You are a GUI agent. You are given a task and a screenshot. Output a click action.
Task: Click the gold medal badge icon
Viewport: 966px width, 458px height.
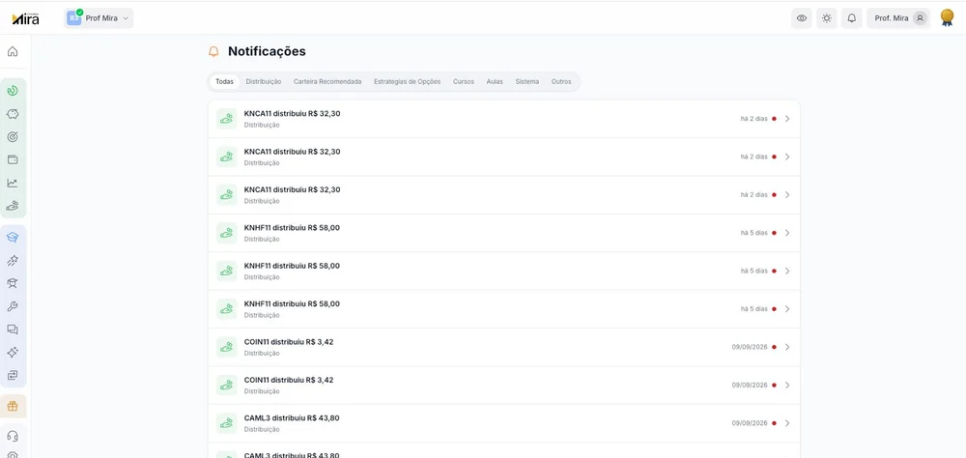point(947,18)
